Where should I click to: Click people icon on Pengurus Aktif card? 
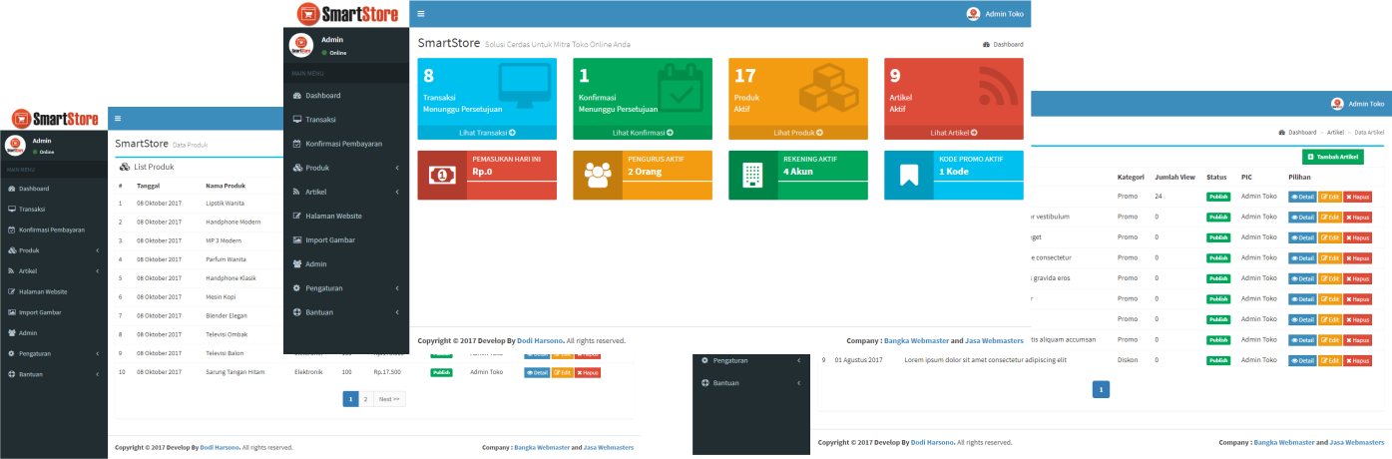click(x=597, y=175)
